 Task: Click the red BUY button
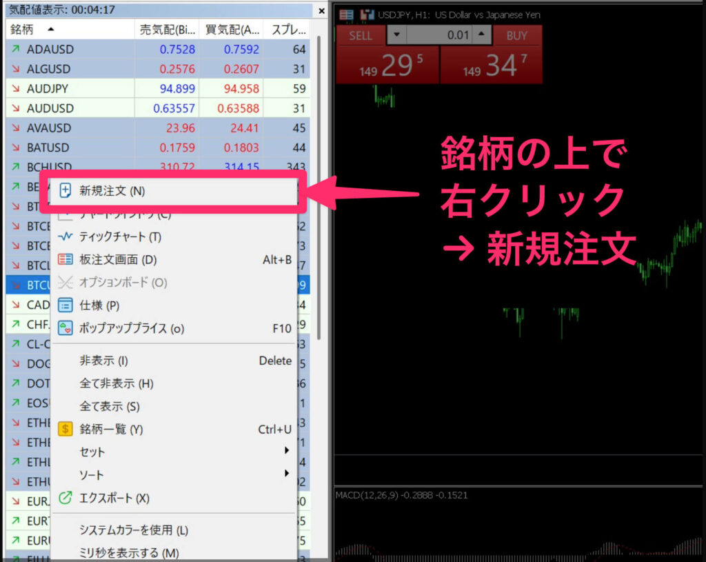(x=516, y=35)
